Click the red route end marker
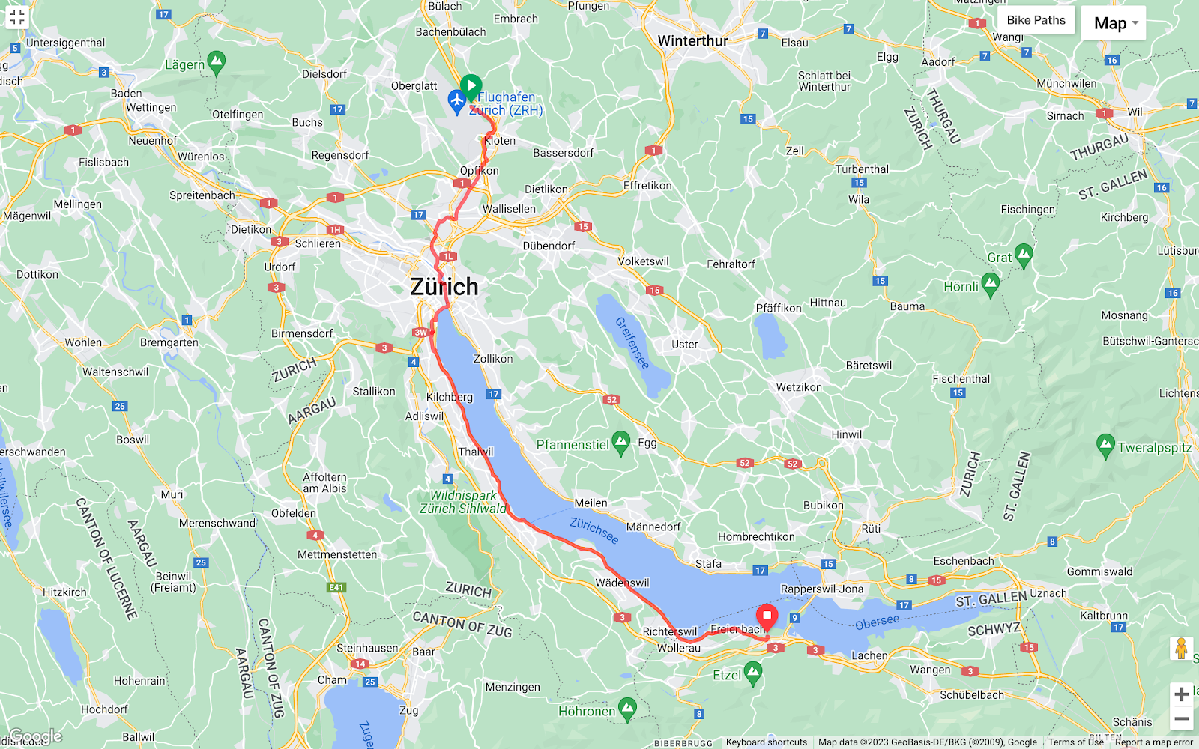This screenshot has width=1199, height=749. point(767,618)
